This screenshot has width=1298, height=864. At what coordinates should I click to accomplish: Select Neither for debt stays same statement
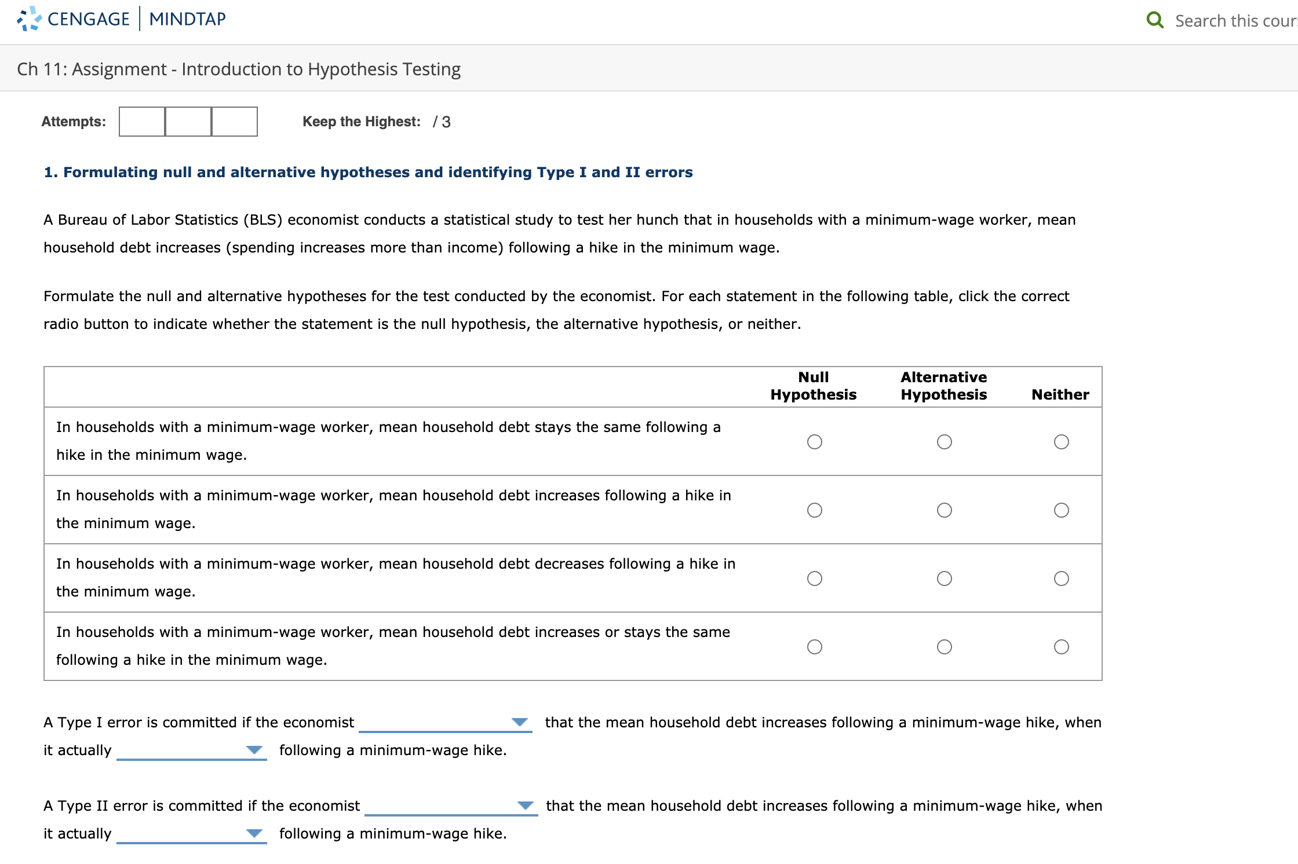pos(1061,442)
